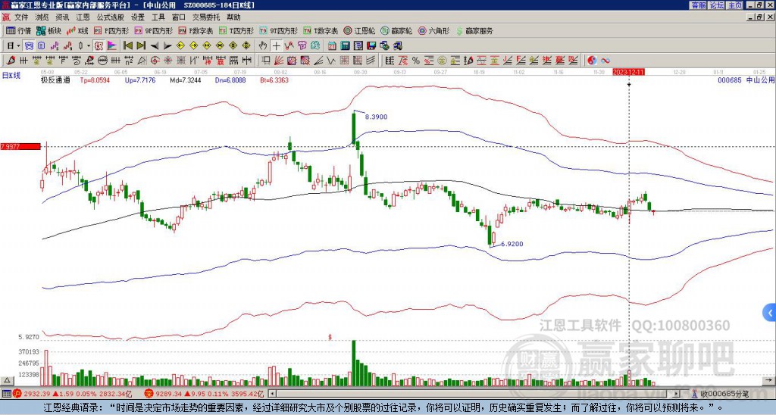The height and width of the screenshot is (415, 776).
Task: Open the calculator icon
Action: coord(346,46)
